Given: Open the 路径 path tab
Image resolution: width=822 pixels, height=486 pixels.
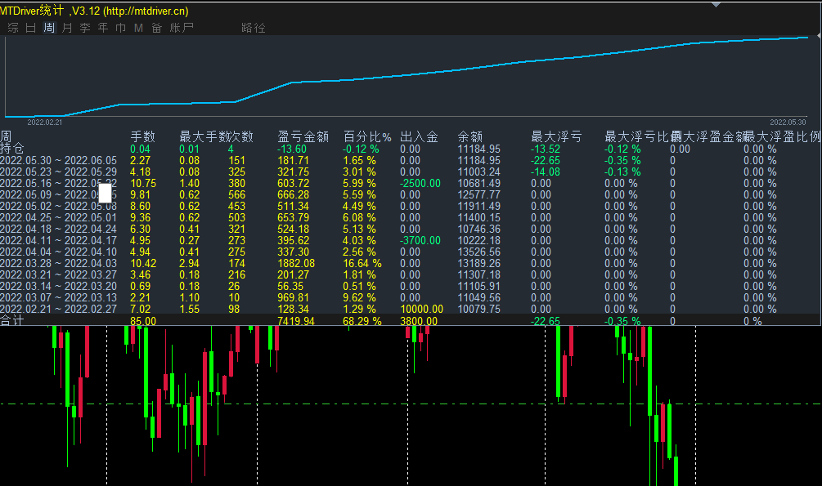Looking at the screenshot, I should 254,28.
